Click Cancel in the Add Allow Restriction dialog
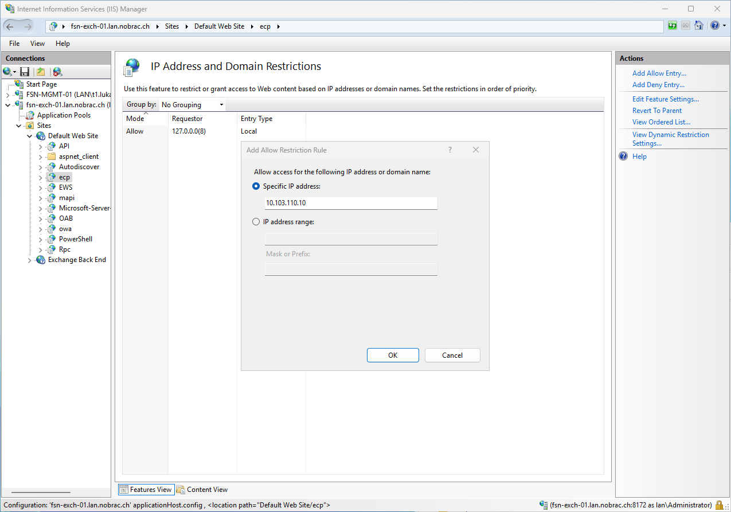The height and width of the screenshot is (512, 731). (x=452, y=355)
